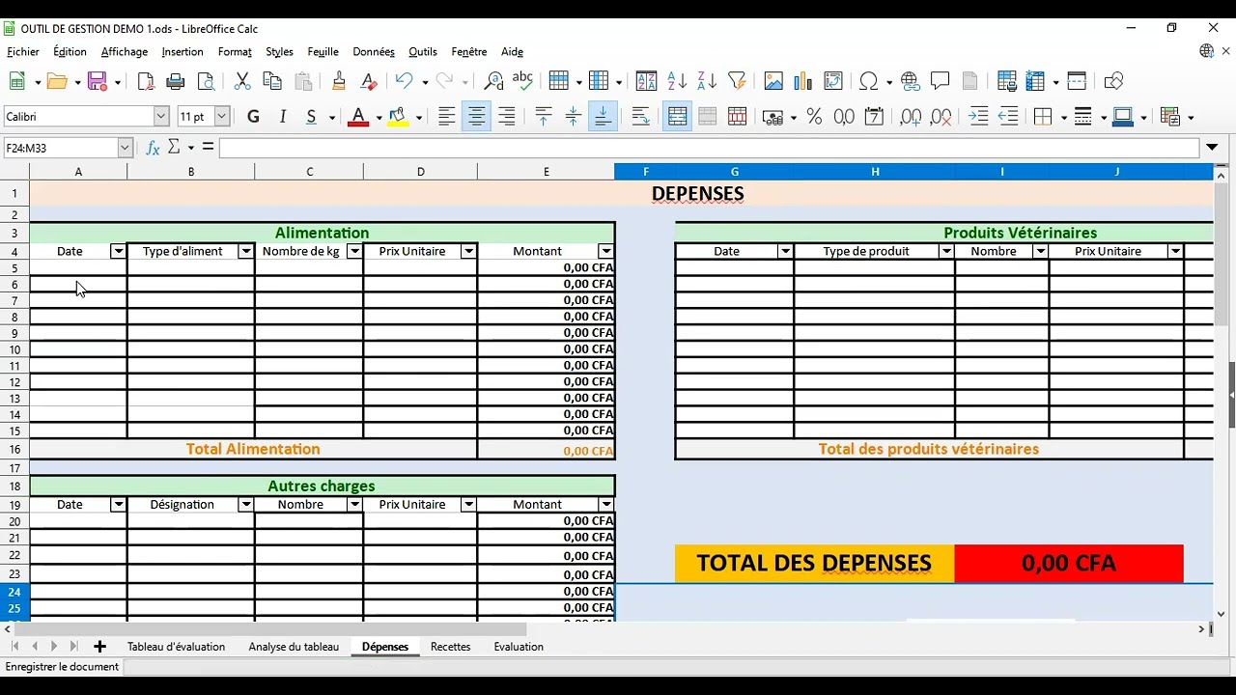The height and width of the screenshot is (695, 1236).
Task: Toggle wrap text
Action: [640, 117]
